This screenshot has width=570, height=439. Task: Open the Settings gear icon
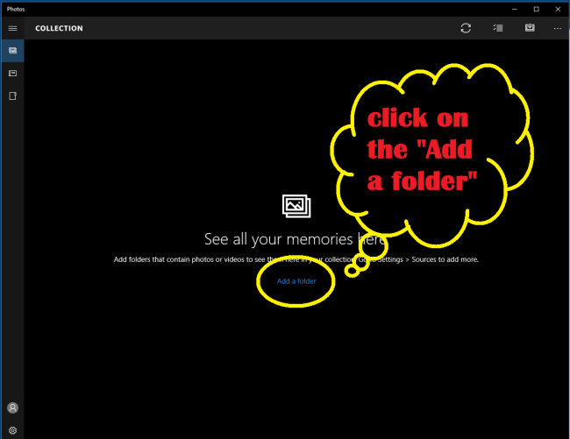coord(13,430)
